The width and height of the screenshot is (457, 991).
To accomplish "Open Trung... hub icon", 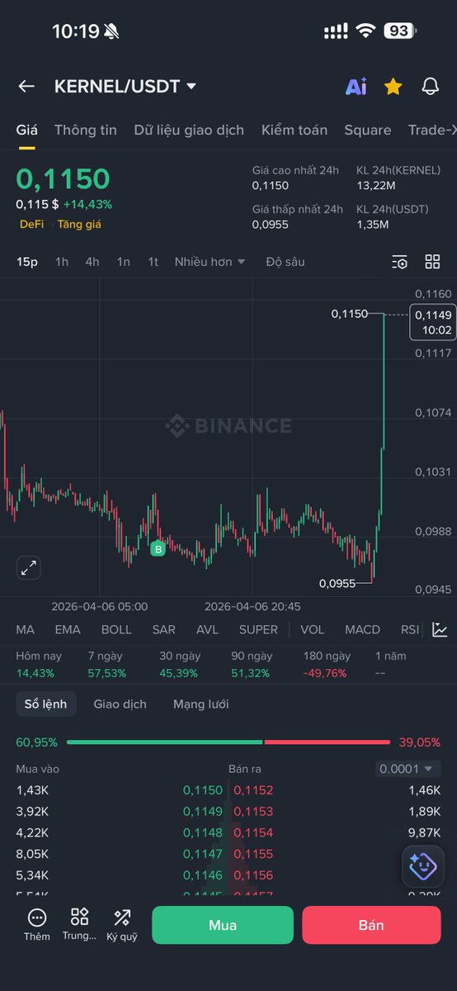I will coord(79,925).
